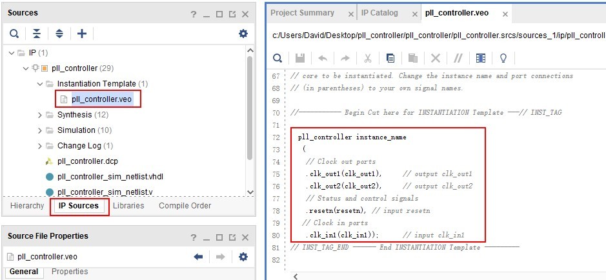Click the file path text above editor
This screenshot has width=606, height=280.
point(439,35)
